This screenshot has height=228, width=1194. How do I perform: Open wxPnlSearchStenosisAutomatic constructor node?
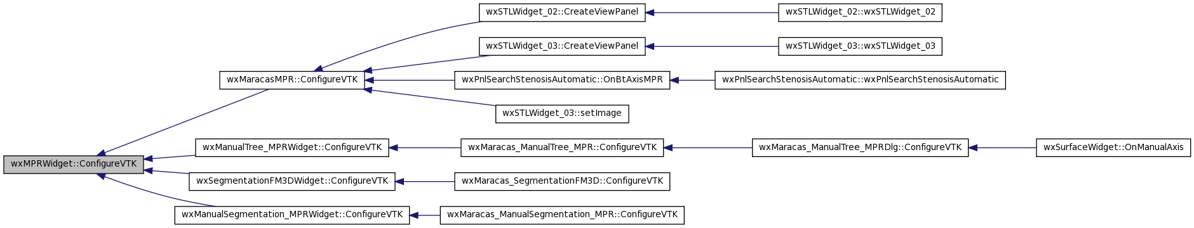tap(860, 80)
